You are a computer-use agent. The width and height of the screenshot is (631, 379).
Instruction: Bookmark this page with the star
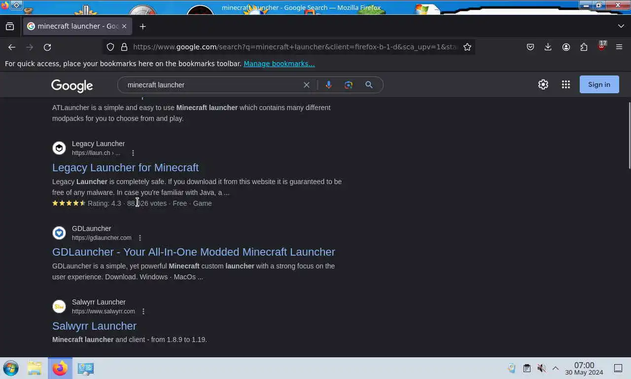pyautogui.click(x=467, y=47)
